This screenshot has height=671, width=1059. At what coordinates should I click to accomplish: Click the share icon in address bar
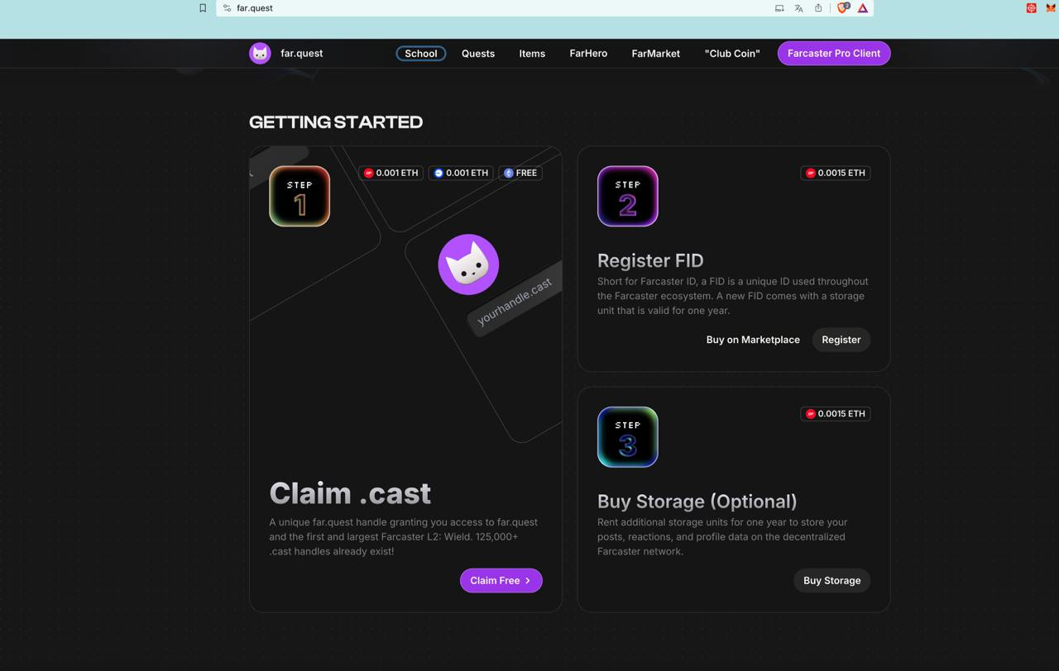tap(818, 8)
